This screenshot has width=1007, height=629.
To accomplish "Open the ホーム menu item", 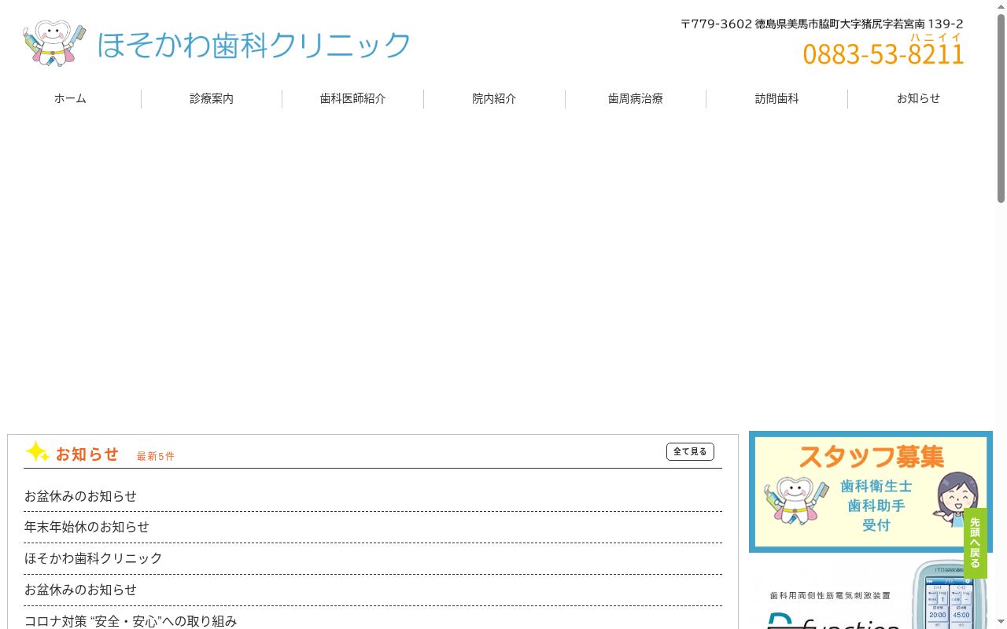I will [x=70, y=99].
